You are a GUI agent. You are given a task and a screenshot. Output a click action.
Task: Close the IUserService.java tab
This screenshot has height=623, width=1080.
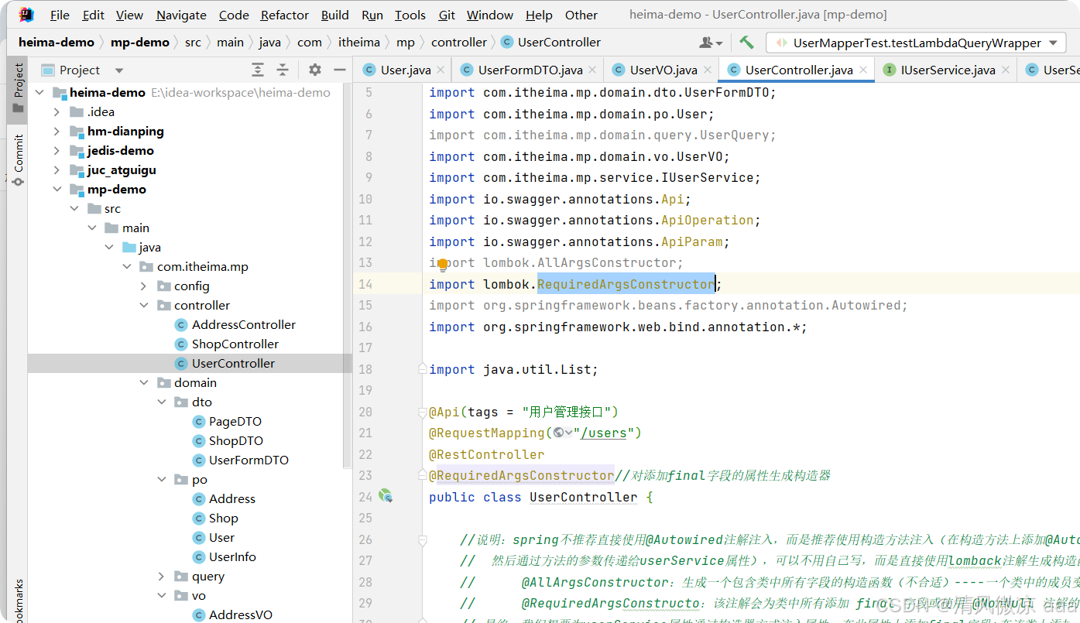pyautogui.click(x=1005, y=70)
